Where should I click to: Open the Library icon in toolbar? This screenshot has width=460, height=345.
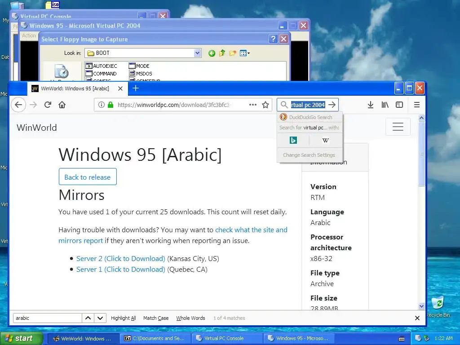point(385,105)
